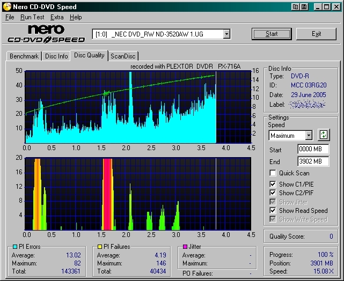Image resolution: width=344 pixels, height=281 pixels.
Task: Disable Show C1/PIE checkbox
Action: 273,184
